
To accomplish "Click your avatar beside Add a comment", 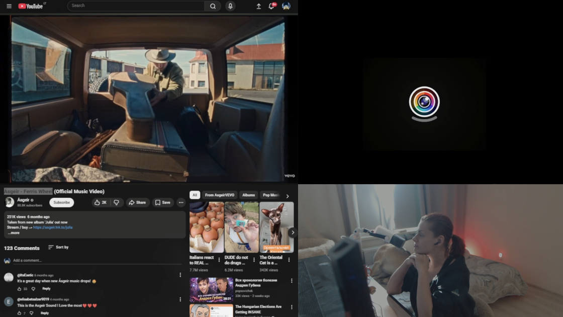I will tap(7, 261).
